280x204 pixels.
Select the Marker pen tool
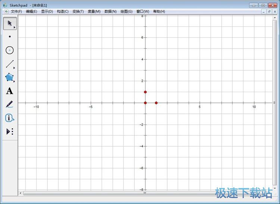point(9,104)
